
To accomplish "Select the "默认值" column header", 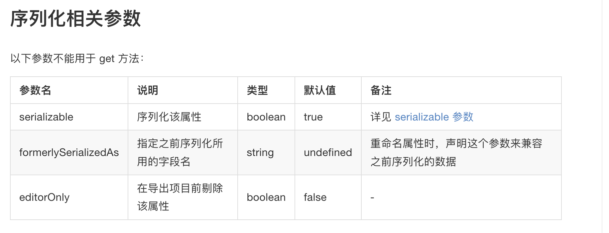I will (319, 90).
